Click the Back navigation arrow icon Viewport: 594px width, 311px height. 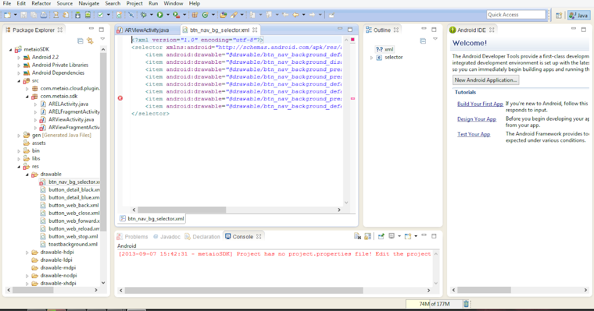pos(296,15)
